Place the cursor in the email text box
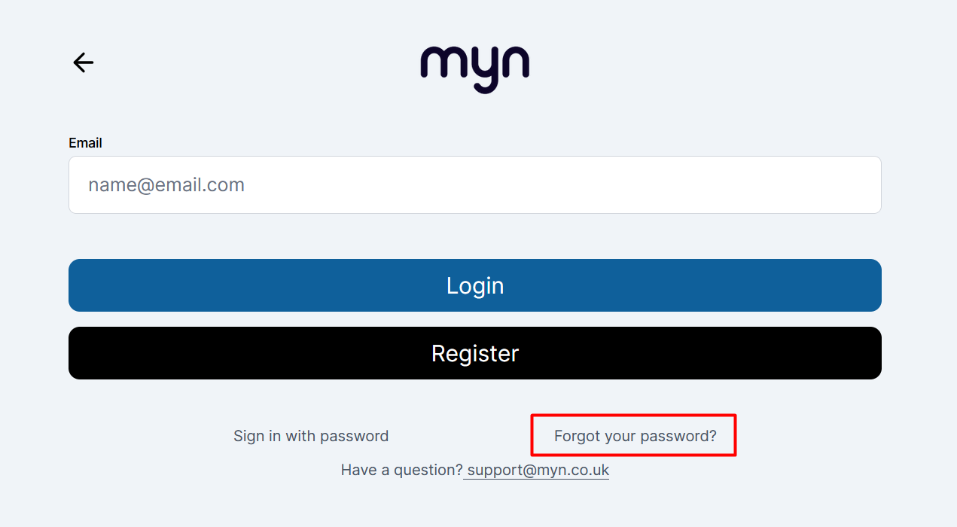Image resolution: width=957 pixels, height=527 pixels. 475,184
